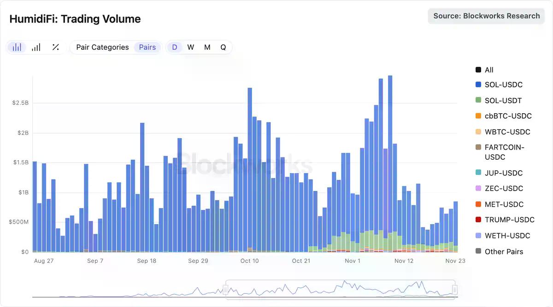Click the ZEC-USDC purple legend icon
The height and width of the screenshot is (307, 553).
click(478, 189)
